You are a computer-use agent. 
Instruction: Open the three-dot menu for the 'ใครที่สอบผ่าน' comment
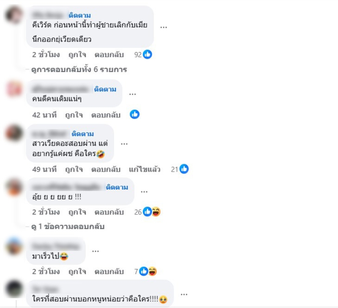pos(184,294)
